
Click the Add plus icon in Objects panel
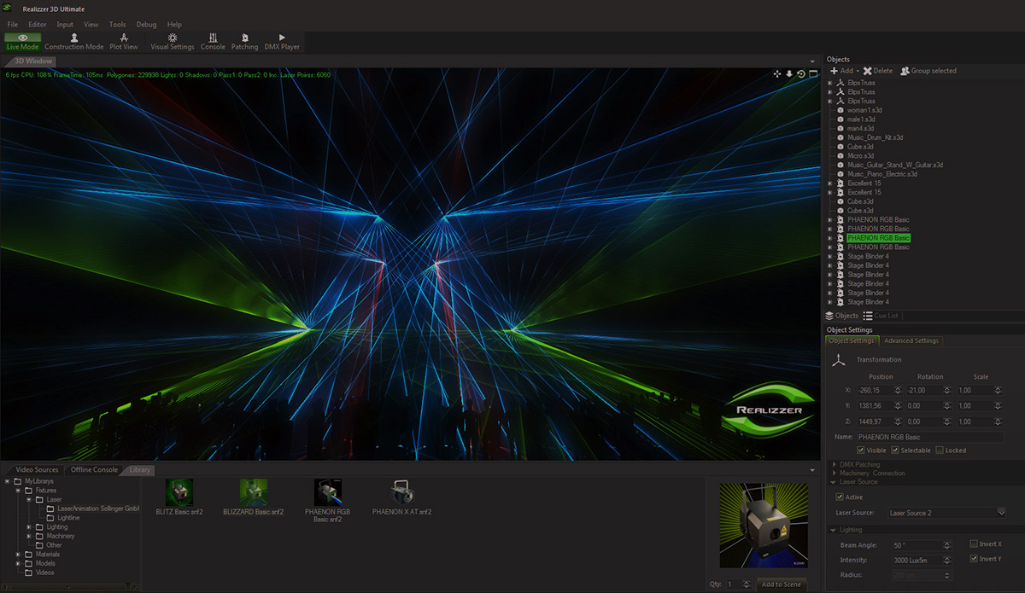point(834,71)
